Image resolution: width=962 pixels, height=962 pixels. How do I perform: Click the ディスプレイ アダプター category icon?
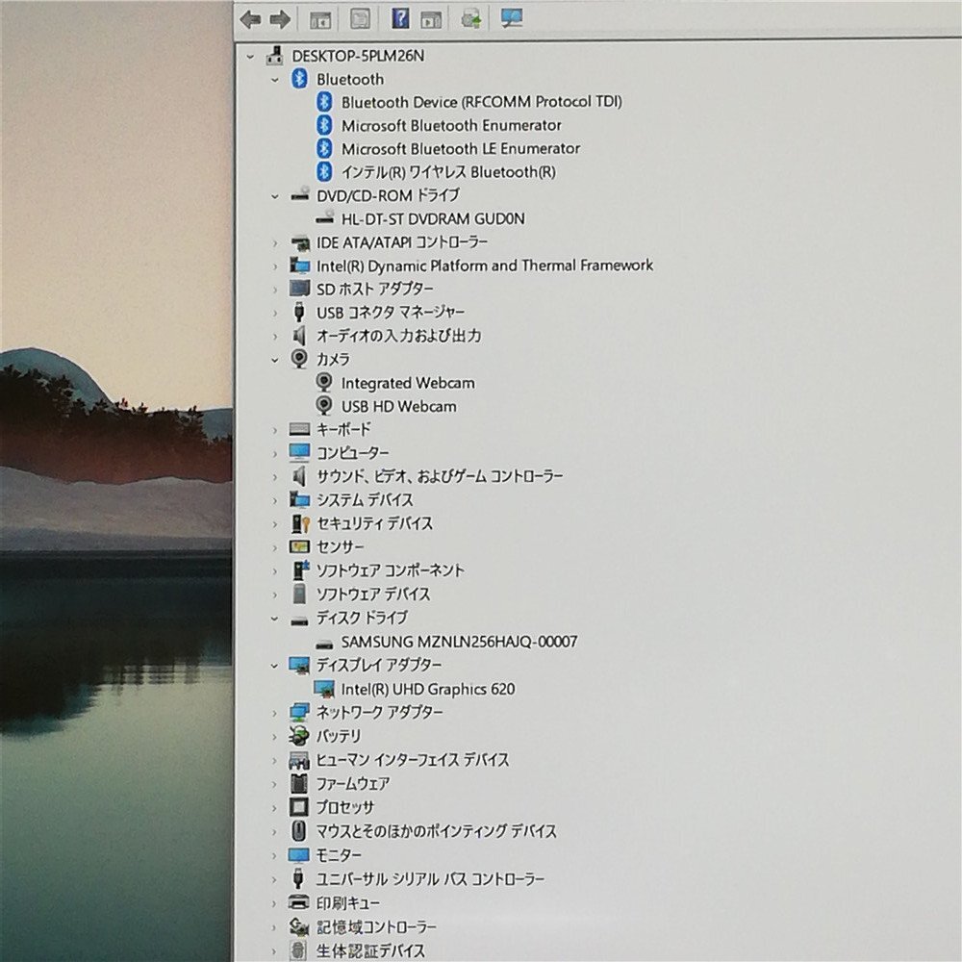coord(299,665)
